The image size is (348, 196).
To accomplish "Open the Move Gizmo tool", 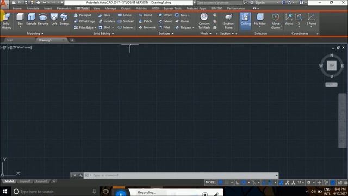I will click(x=276, y=21).
